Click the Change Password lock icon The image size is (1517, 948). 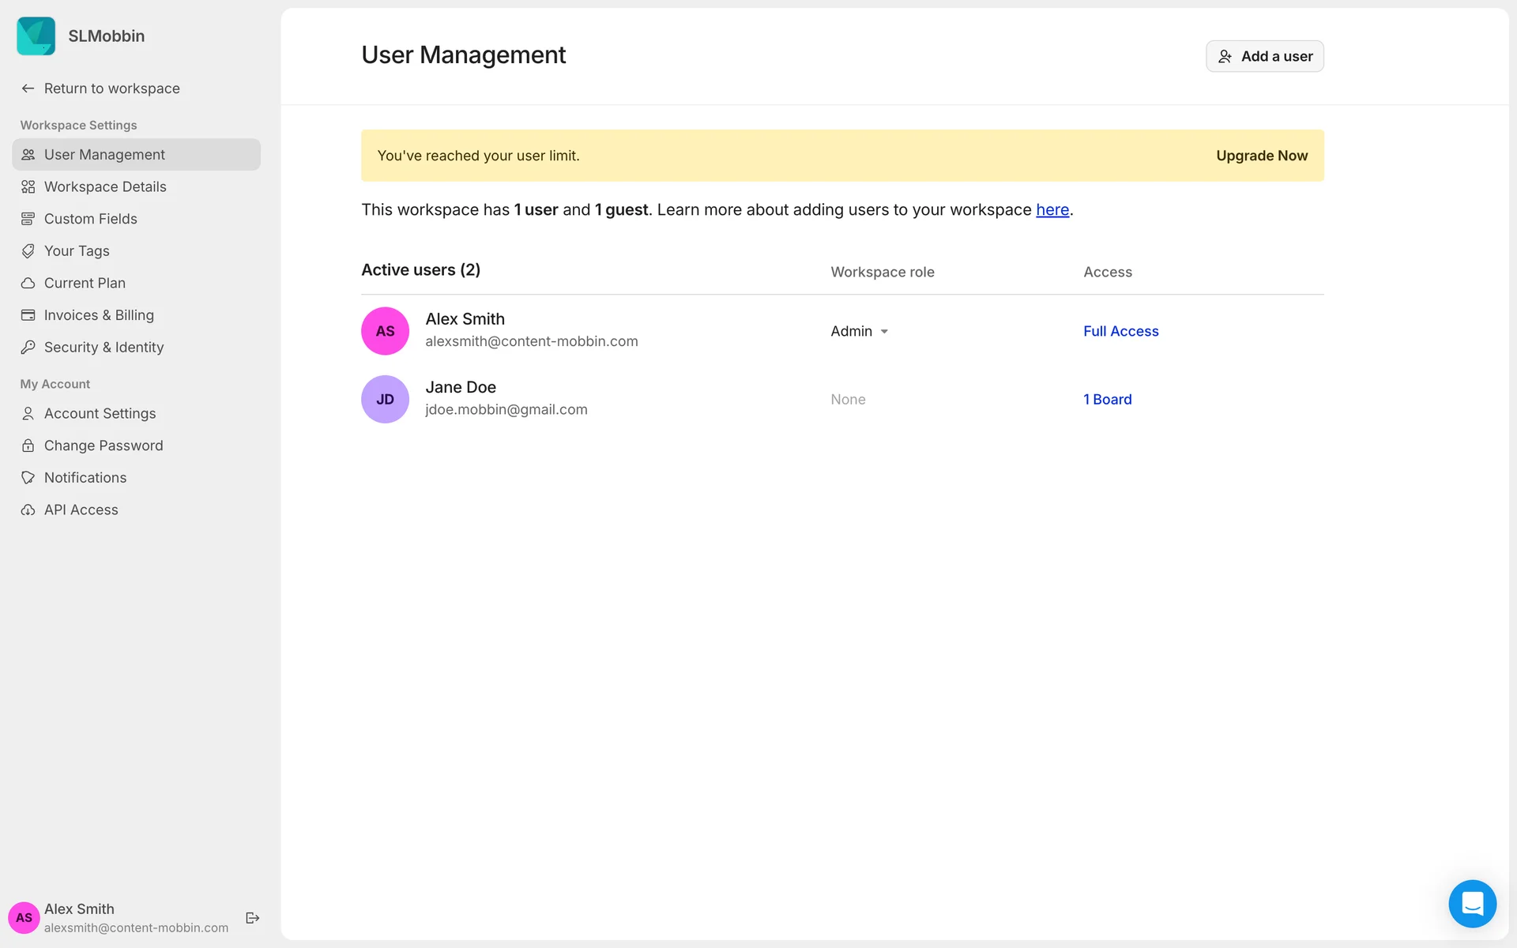pyautogui.click(x=28, y=446)
